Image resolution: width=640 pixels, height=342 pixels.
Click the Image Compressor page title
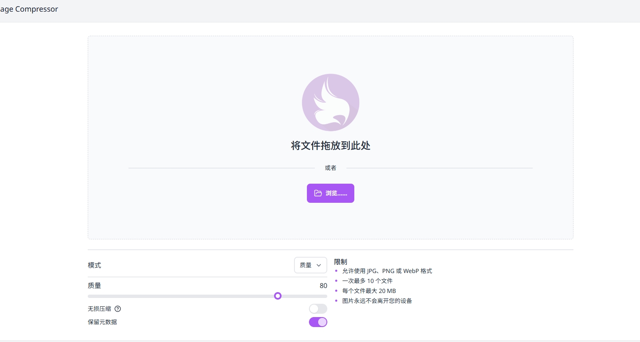pos(29,9)
